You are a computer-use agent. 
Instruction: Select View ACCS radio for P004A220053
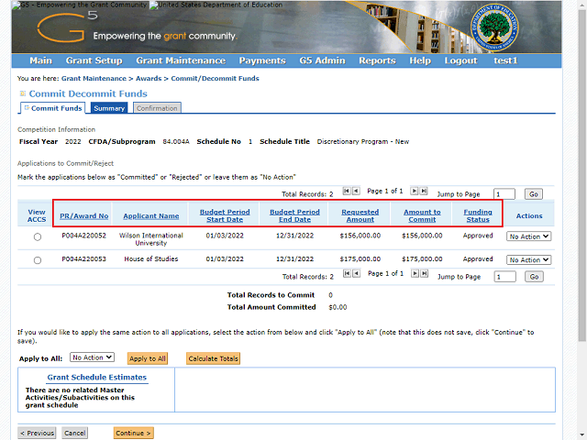[x=38, y=260]
